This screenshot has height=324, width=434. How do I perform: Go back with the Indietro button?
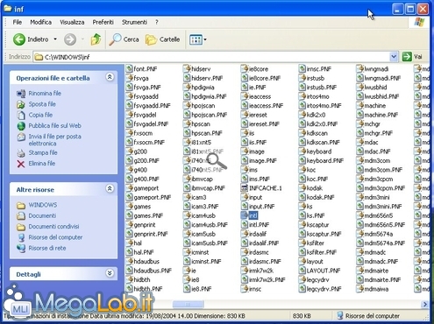pyautogui.click(x=31, y=39)
